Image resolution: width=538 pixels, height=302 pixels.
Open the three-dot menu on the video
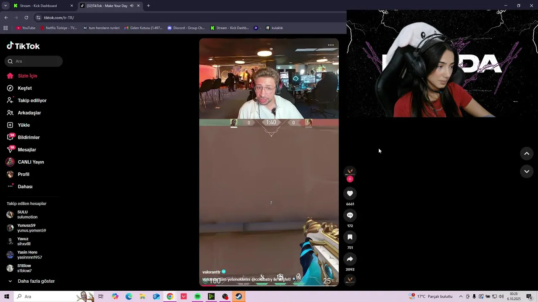click(331, 45)
